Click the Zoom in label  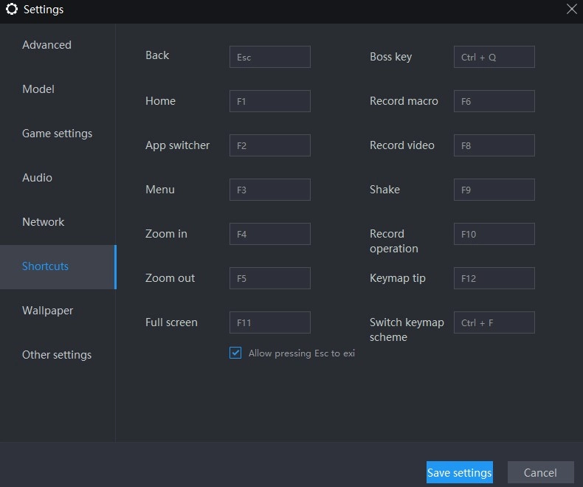coord(166,234)
